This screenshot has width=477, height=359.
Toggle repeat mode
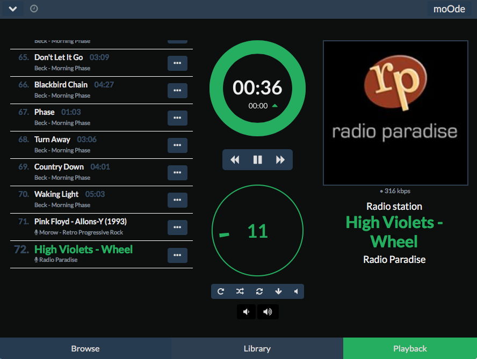click(x=221, y=291)
